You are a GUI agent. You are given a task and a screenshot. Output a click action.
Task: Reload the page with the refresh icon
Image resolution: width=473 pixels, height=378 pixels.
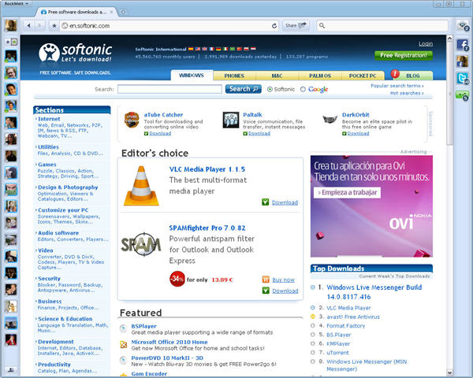(x=273, y=26)
